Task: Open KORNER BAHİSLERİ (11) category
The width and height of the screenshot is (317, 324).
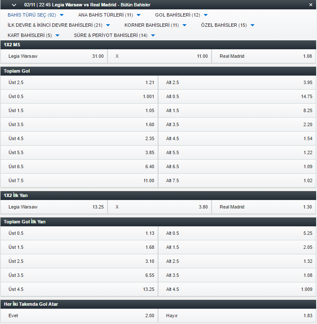Action: pyautogui.click(x=156, y=25)
